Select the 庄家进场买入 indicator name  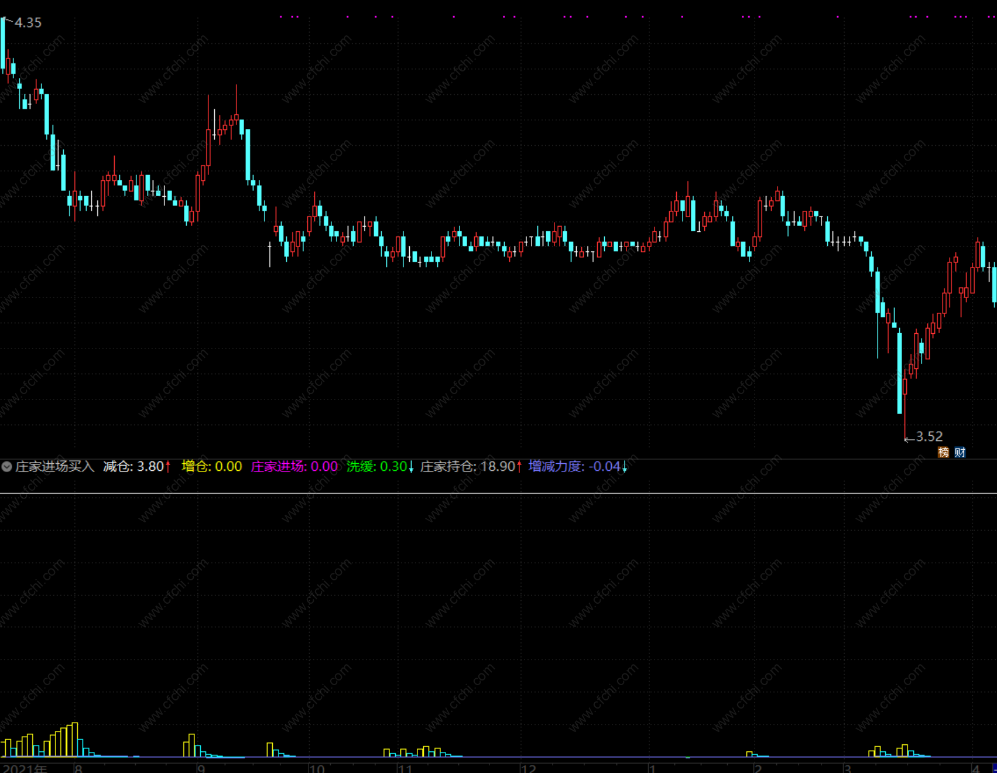click(x=54, y=467)
